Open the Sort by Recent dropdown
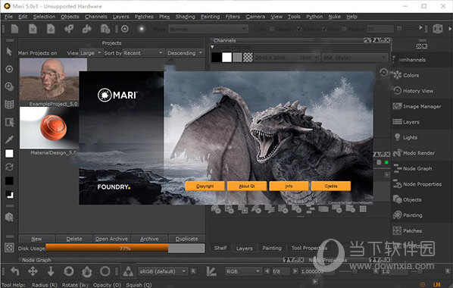The height and width of the screenshot is (288, 453). click(143, 53)
